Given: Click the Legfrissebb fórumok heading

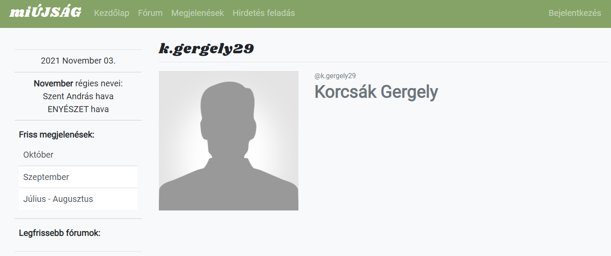Looking at the screenshot, I should coord(60,233).
